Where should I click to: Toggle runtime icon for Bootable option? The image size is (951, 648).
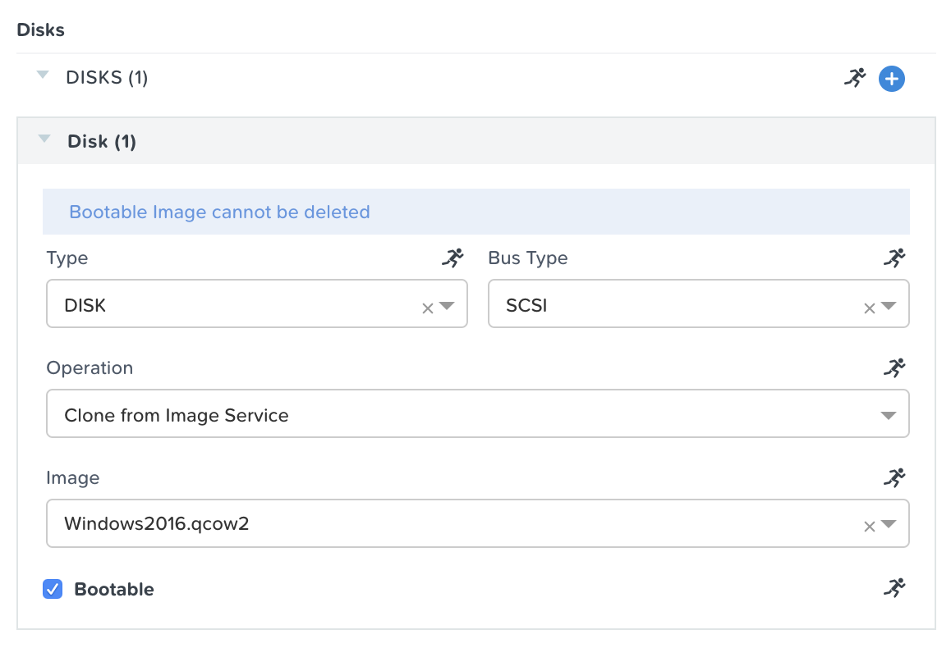tap(894, 587)
